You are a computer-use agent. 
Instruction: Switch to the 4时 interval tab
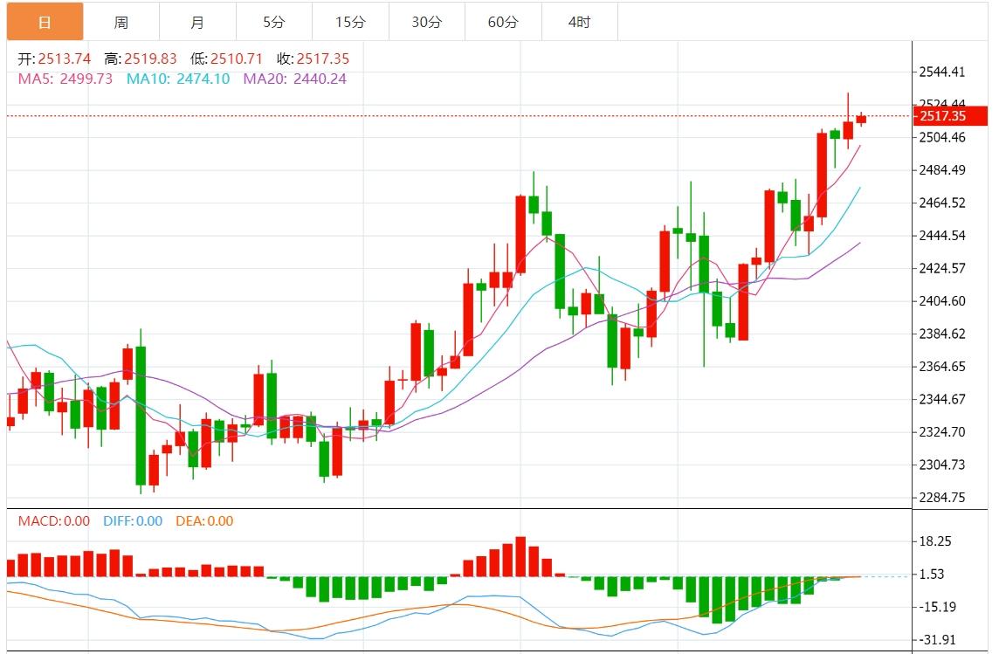580,23
